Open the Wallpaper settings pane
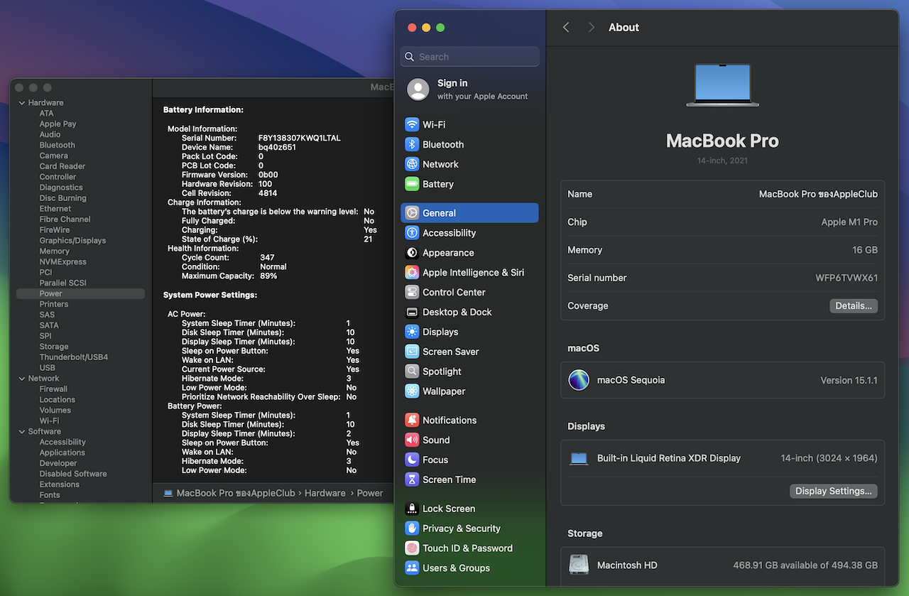Viewport: 909px width, 596px height. point(469,391)
